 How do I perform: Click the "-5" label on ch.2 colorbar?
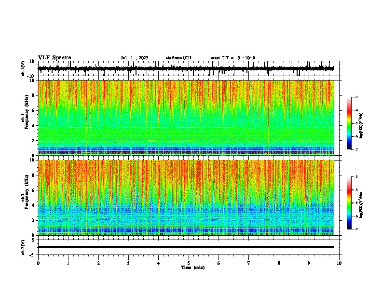pos(356,203)
